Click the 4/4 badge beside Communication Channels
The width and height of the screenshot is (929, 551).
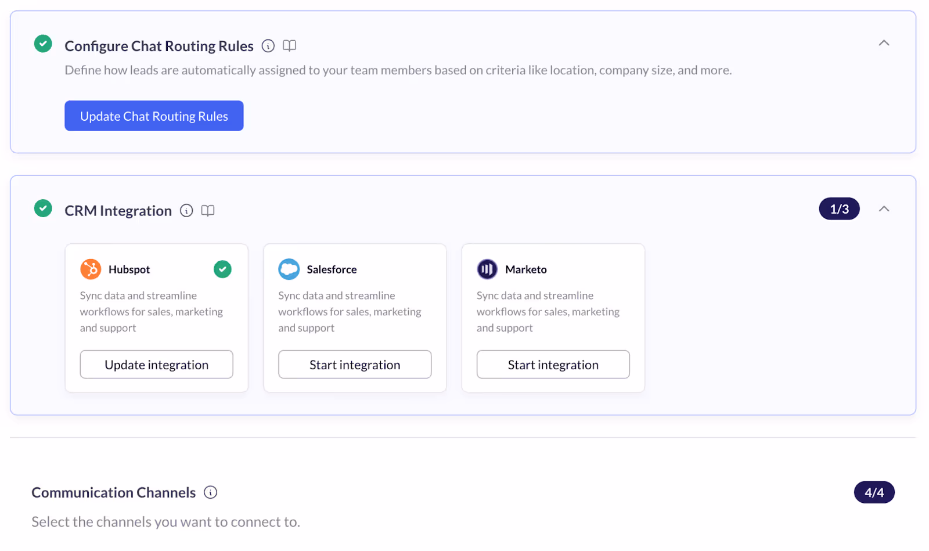pos(874,492)
